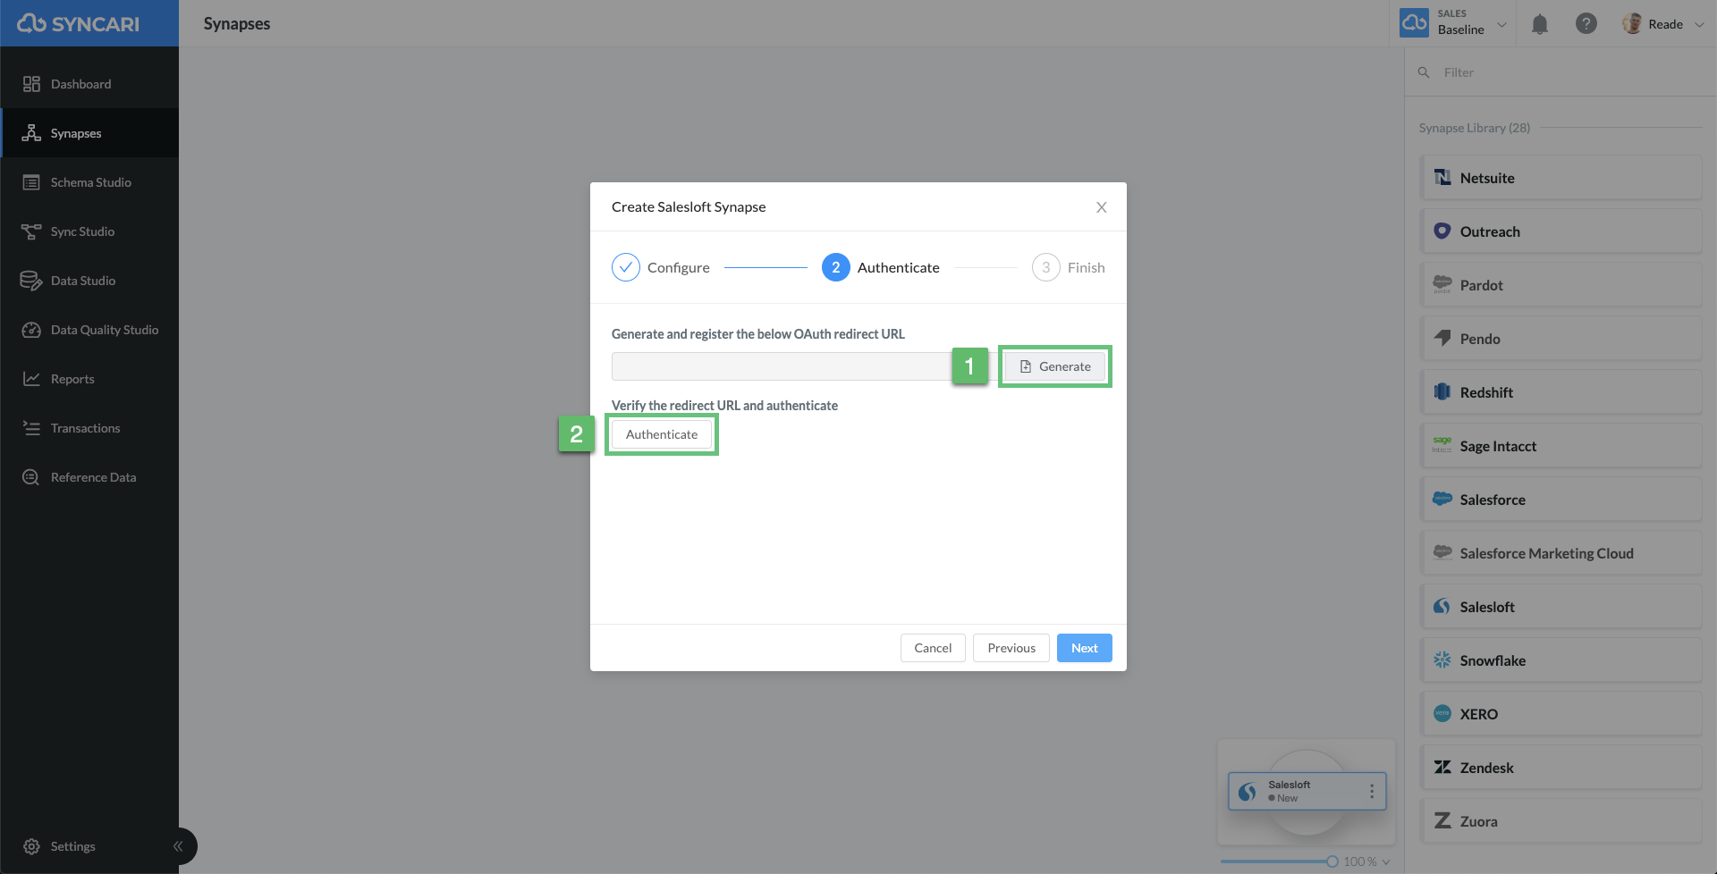The width and height of the screenshot is (1717, 874).
Task: Click the Reference Data icon
Action: pos(31,477)
